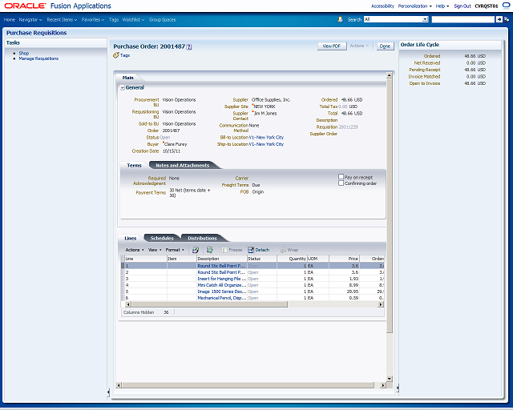
Task: Click the Done button
Action: click(x=385, y=46)
